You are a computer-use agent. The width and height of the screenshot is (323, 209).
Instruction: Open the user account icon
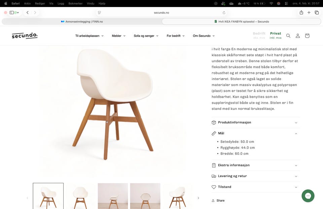pos(298,36)
